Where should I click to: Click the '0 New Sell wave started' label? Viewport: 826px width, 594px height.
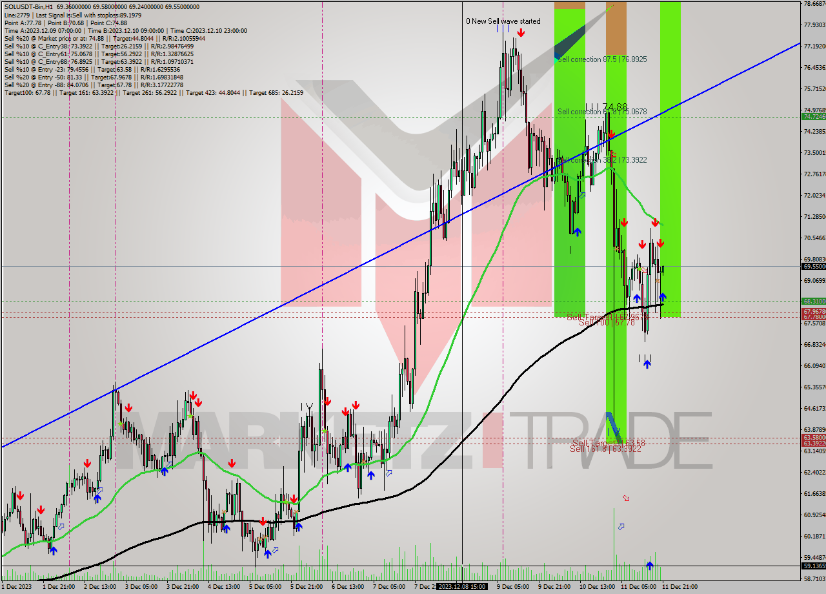click(503, 21)
